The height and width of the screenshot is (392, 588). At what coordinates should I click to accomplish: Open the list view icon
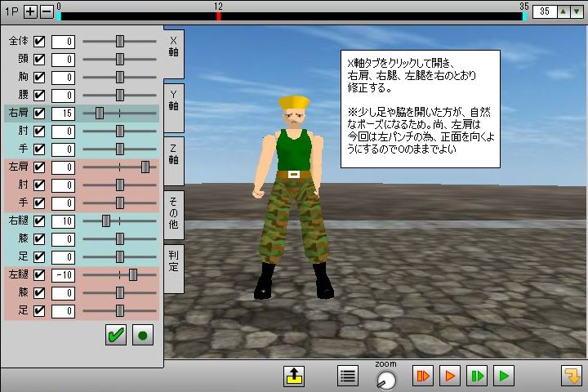tap(348, 376)
